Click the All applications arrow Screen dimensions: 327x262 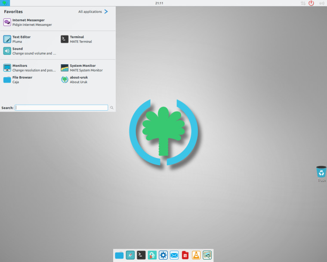point(106,12)
